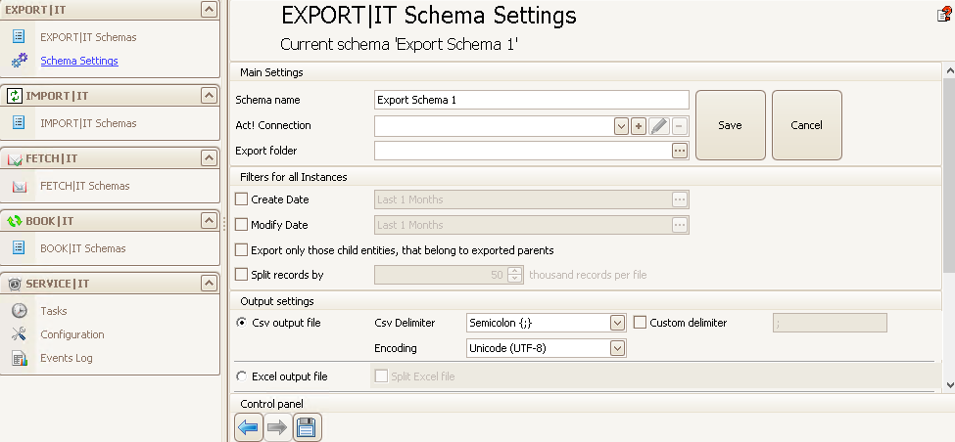Browse for Export folder with ellipsis button

(680, 151)
